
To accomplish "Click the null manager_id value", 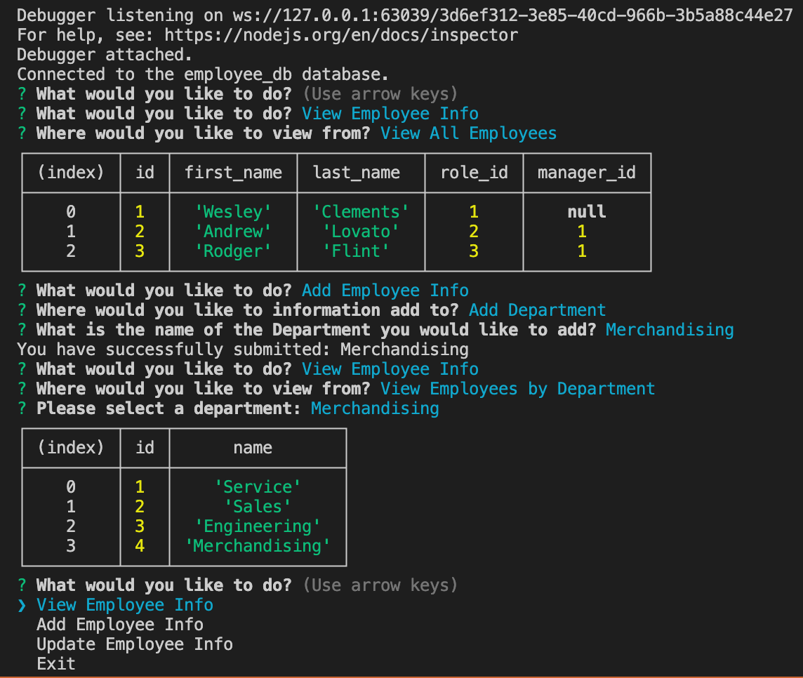I will click(x=587, y=211).
